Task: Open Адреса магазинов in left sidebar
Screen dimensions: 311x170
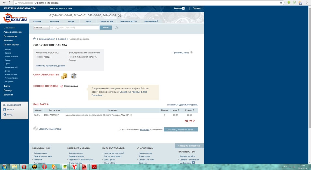Action: (x=12, y=32)
